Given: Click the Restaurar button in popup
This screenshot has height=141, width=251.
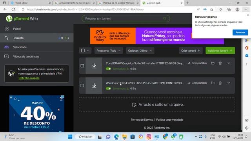Looking at the screenshot, I should [x=240, y=33].
